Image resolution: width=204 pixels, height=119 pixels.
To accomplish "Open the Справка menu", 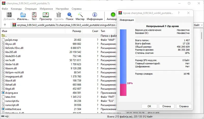I will pyautogui.click(x=76, y=9).
